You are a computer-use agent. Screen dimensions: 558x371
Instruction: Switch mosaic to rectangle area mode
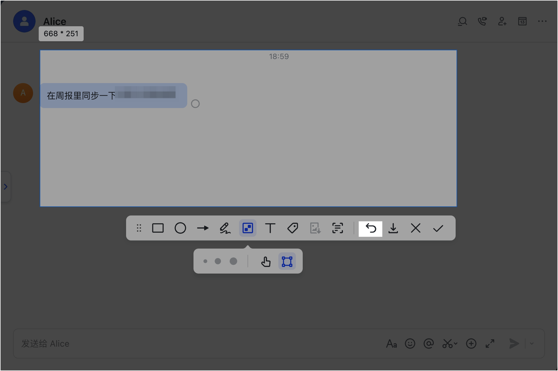pos(287,261)
